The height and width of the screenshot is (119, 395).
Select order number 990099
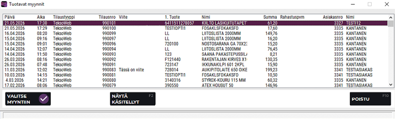point(109,33)
